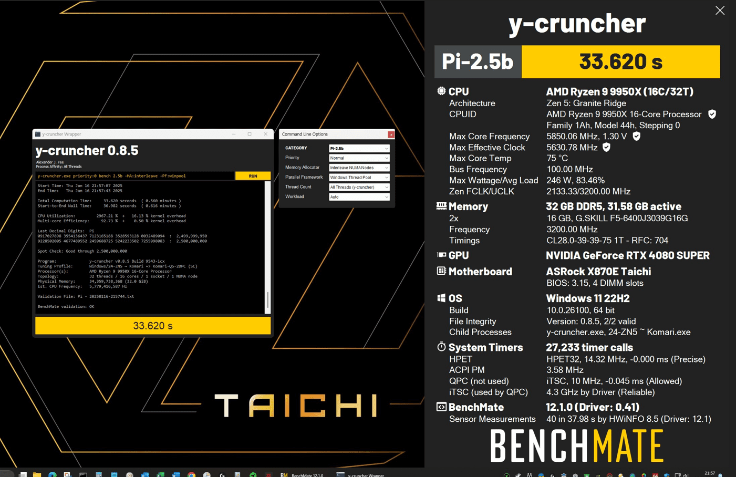Open Google Chrome from the taskbar
The image size is (736, 477).
191,474
